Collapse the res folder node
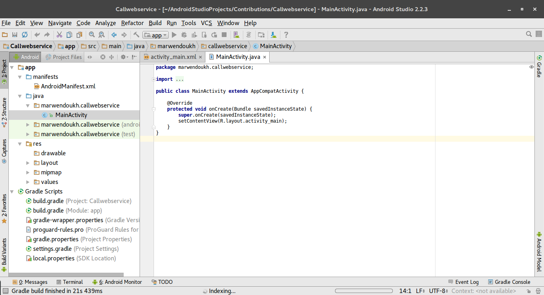The width and height of the screenshot is (544, 295). (20, 144)
